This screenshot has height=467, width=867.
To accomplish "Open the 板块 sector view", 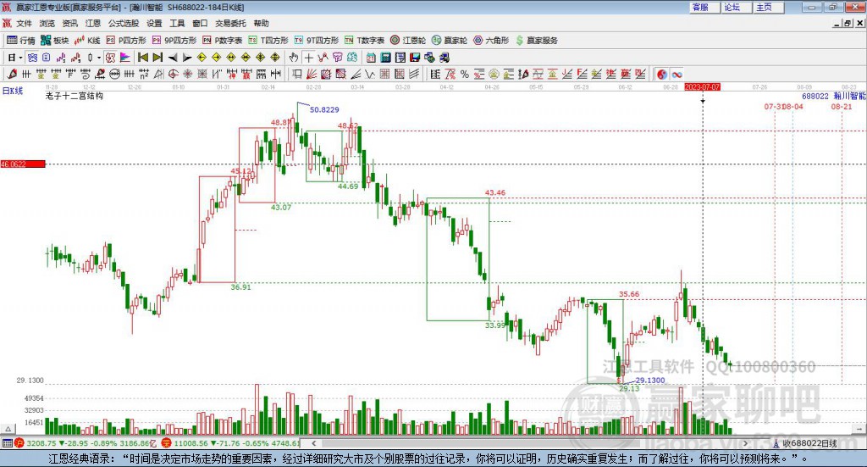I will (55, 41).
